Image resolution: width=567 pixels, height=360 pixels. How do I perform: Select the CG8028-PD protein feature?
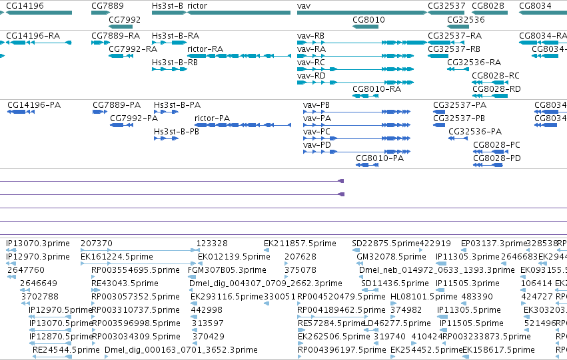(488, 165)
